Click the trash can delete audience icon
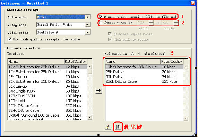Viewport: 198px width, 137px height. click(x=118, y=127)
